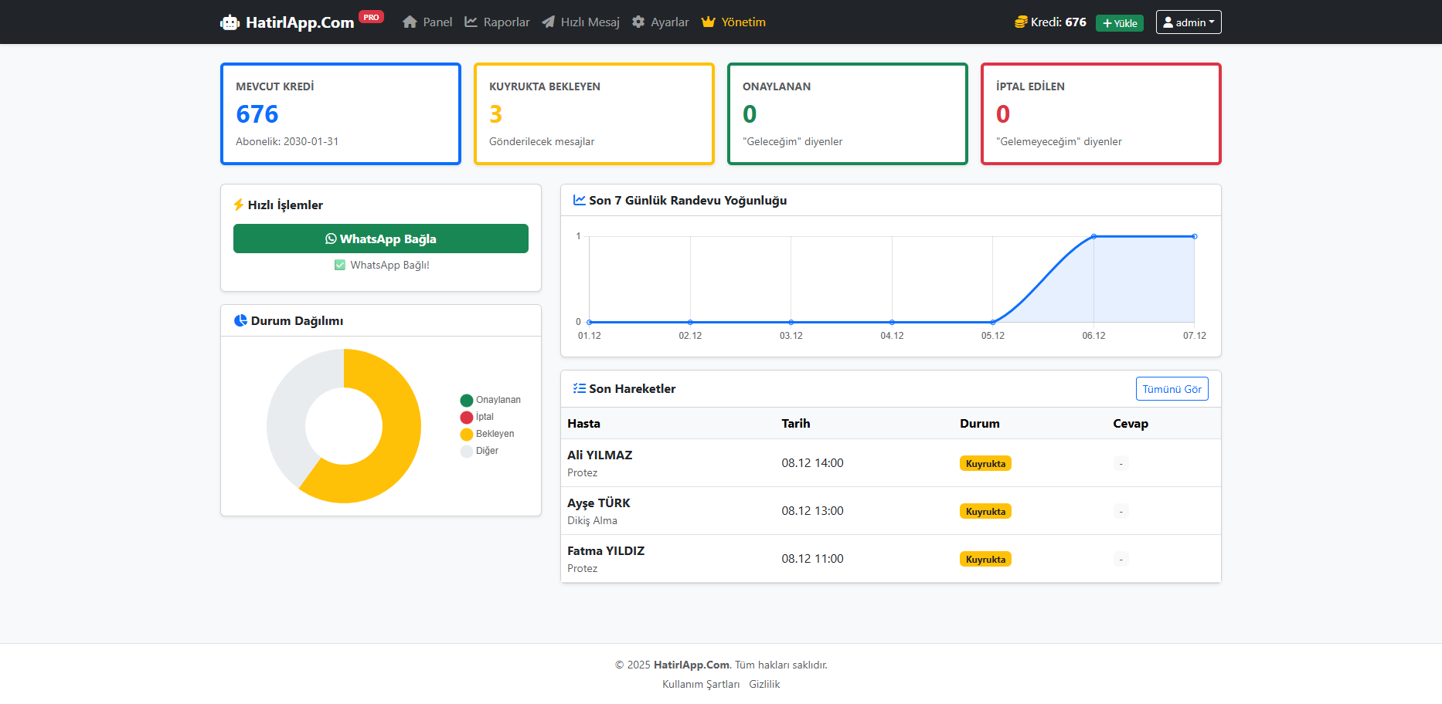Click the Yönetim crown icon
The width and height of the screenshot is (1442, 704).
(x=709, y=22)
